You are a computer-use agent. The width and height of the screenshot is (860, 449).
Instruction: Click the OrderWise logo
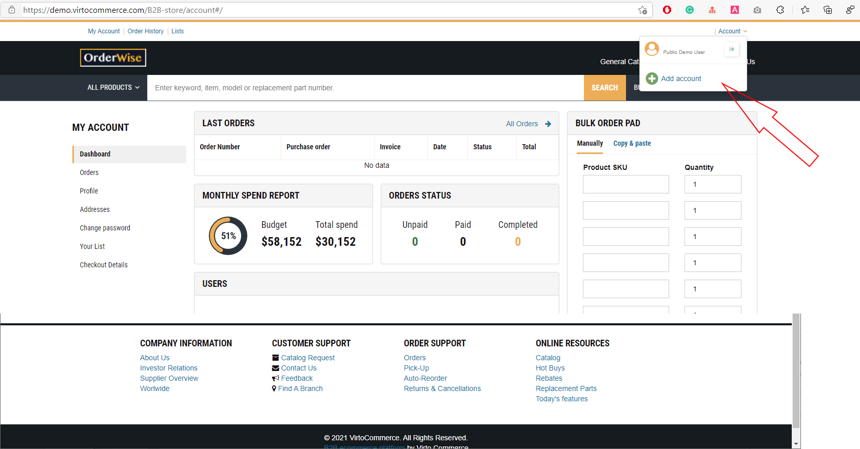tap(113, 57)
